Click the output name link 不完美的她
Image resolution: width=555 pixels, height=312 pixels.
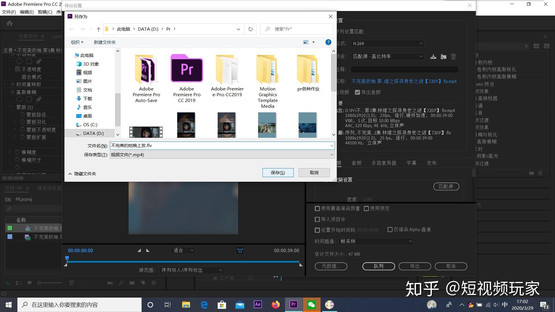pyautogui.click(x=404, y=81)
